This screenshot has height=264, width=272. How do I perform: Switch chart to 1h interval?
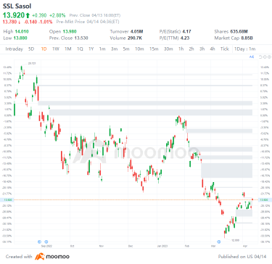point(181,49)
